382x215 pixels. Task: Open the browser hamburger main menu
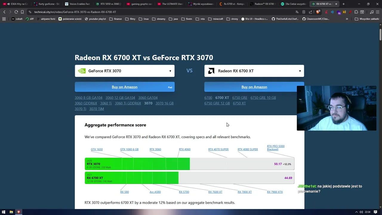point(378,12)
